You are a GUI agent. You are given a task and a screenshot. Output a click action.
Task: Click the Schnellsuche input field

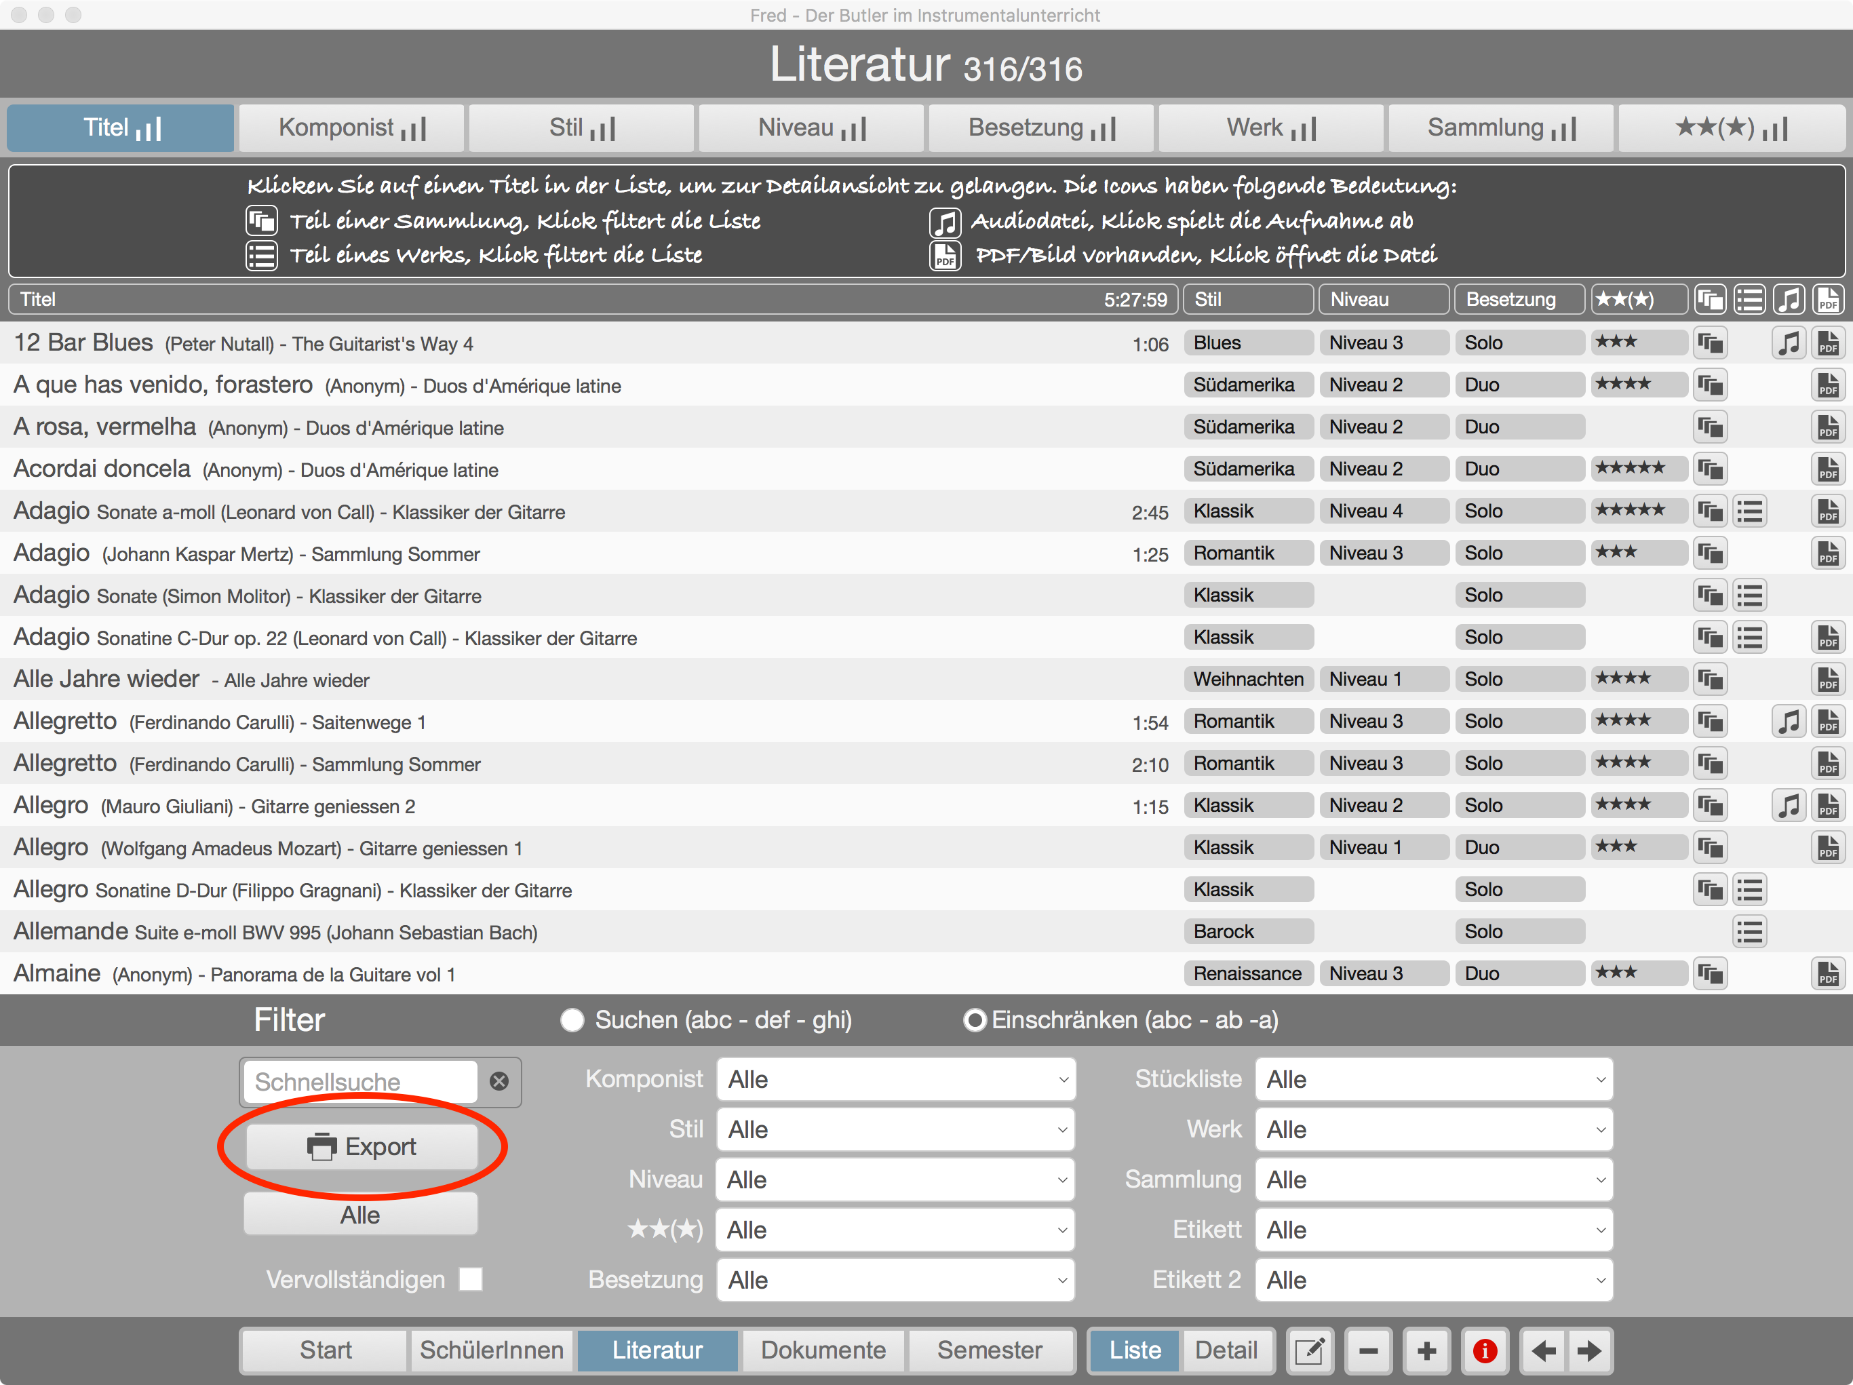click(x=360, y=1081)
